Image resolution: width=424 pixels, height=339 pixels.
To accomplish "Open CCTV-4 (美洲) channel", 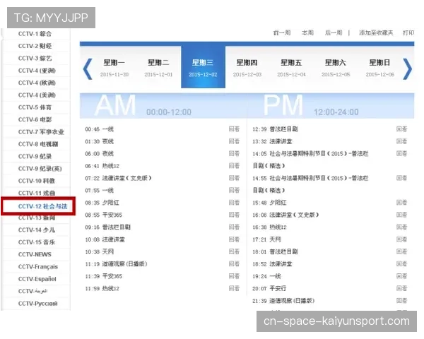I will point(37,95).
